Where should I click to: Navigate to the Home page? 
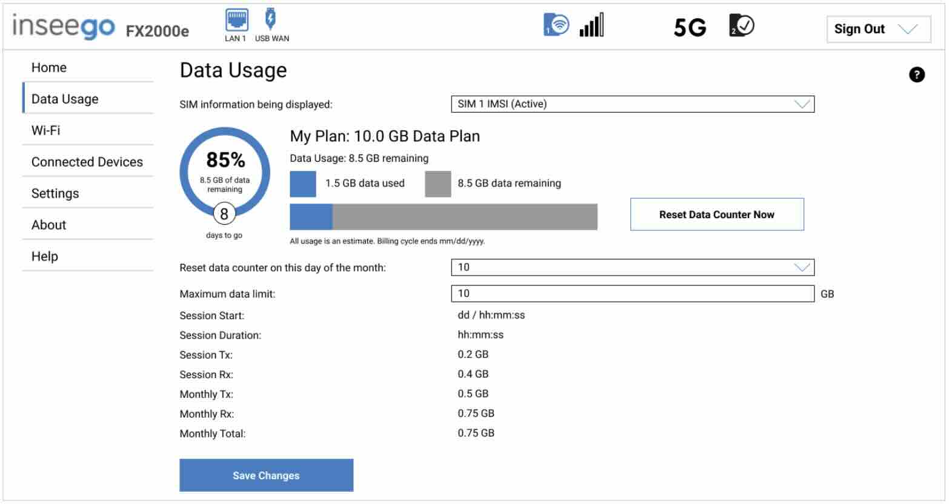49,67
